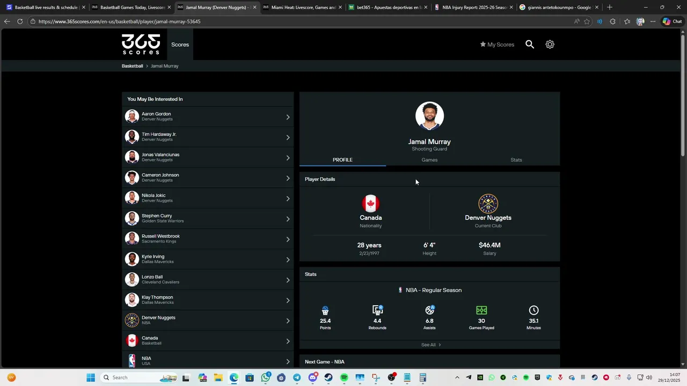The image size is (687, 386).
Task: Expand Jonas Valanciunas row chevron
Action: point(288,158)
